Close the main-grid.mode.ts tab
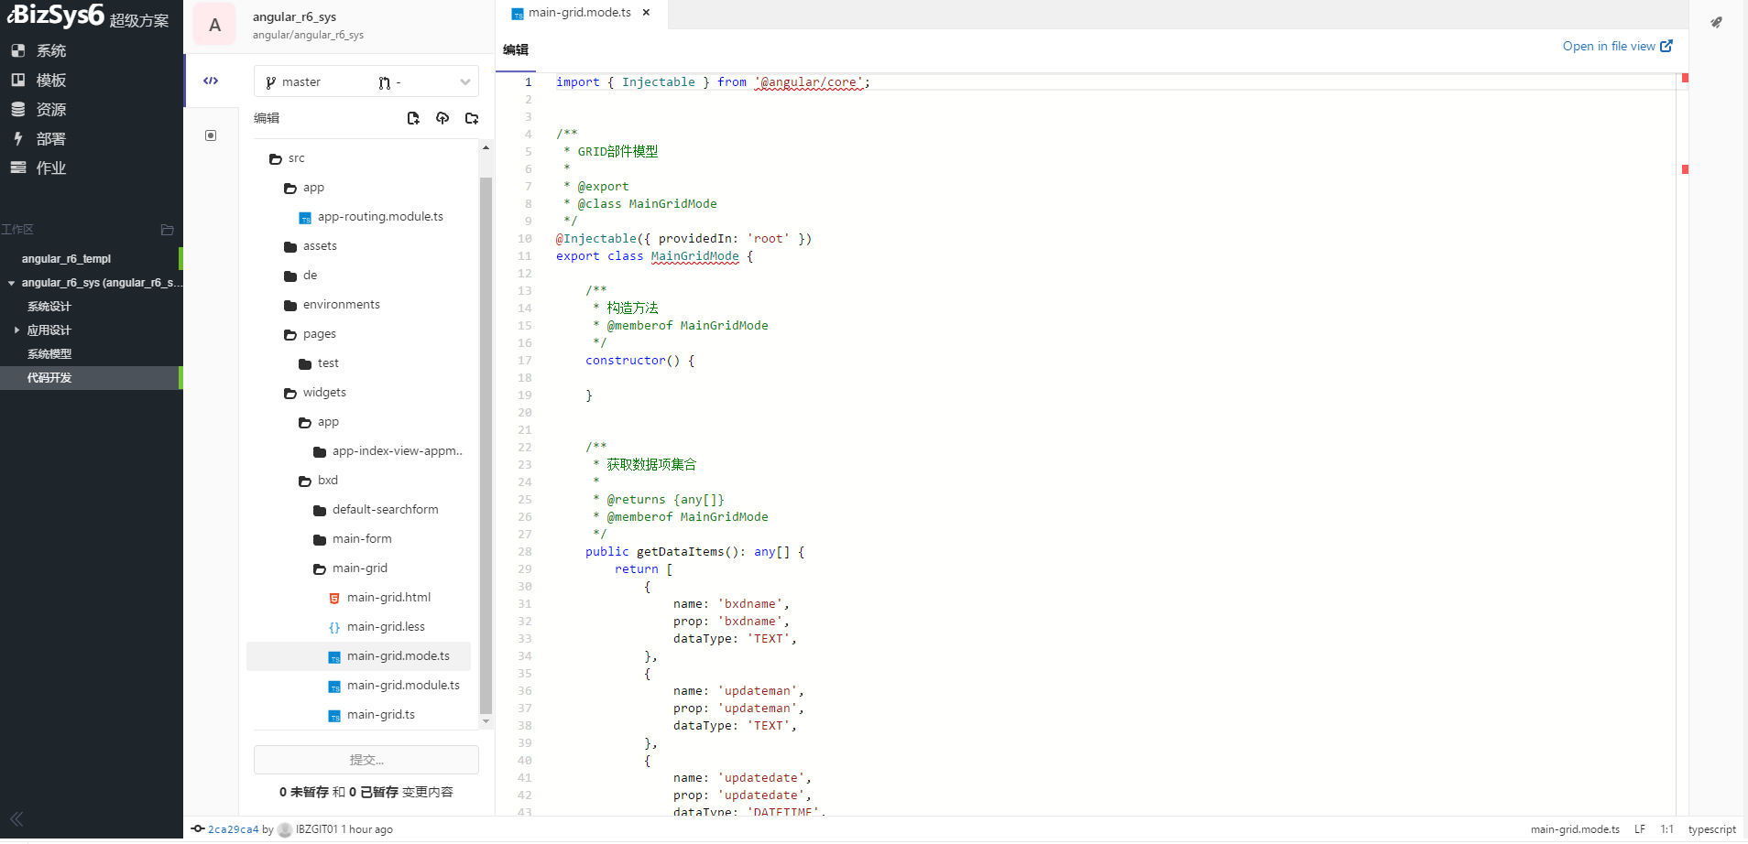This screenshot has height=844, width=1748. tap(646, 13)
